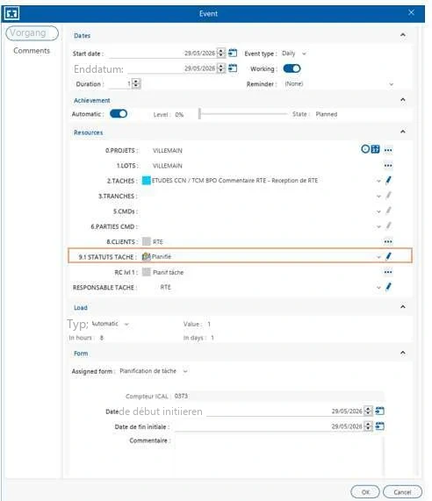This screenshot has width=432, height=501.
Task: Collapse the Resources section
Action: (x=403, y=132)
